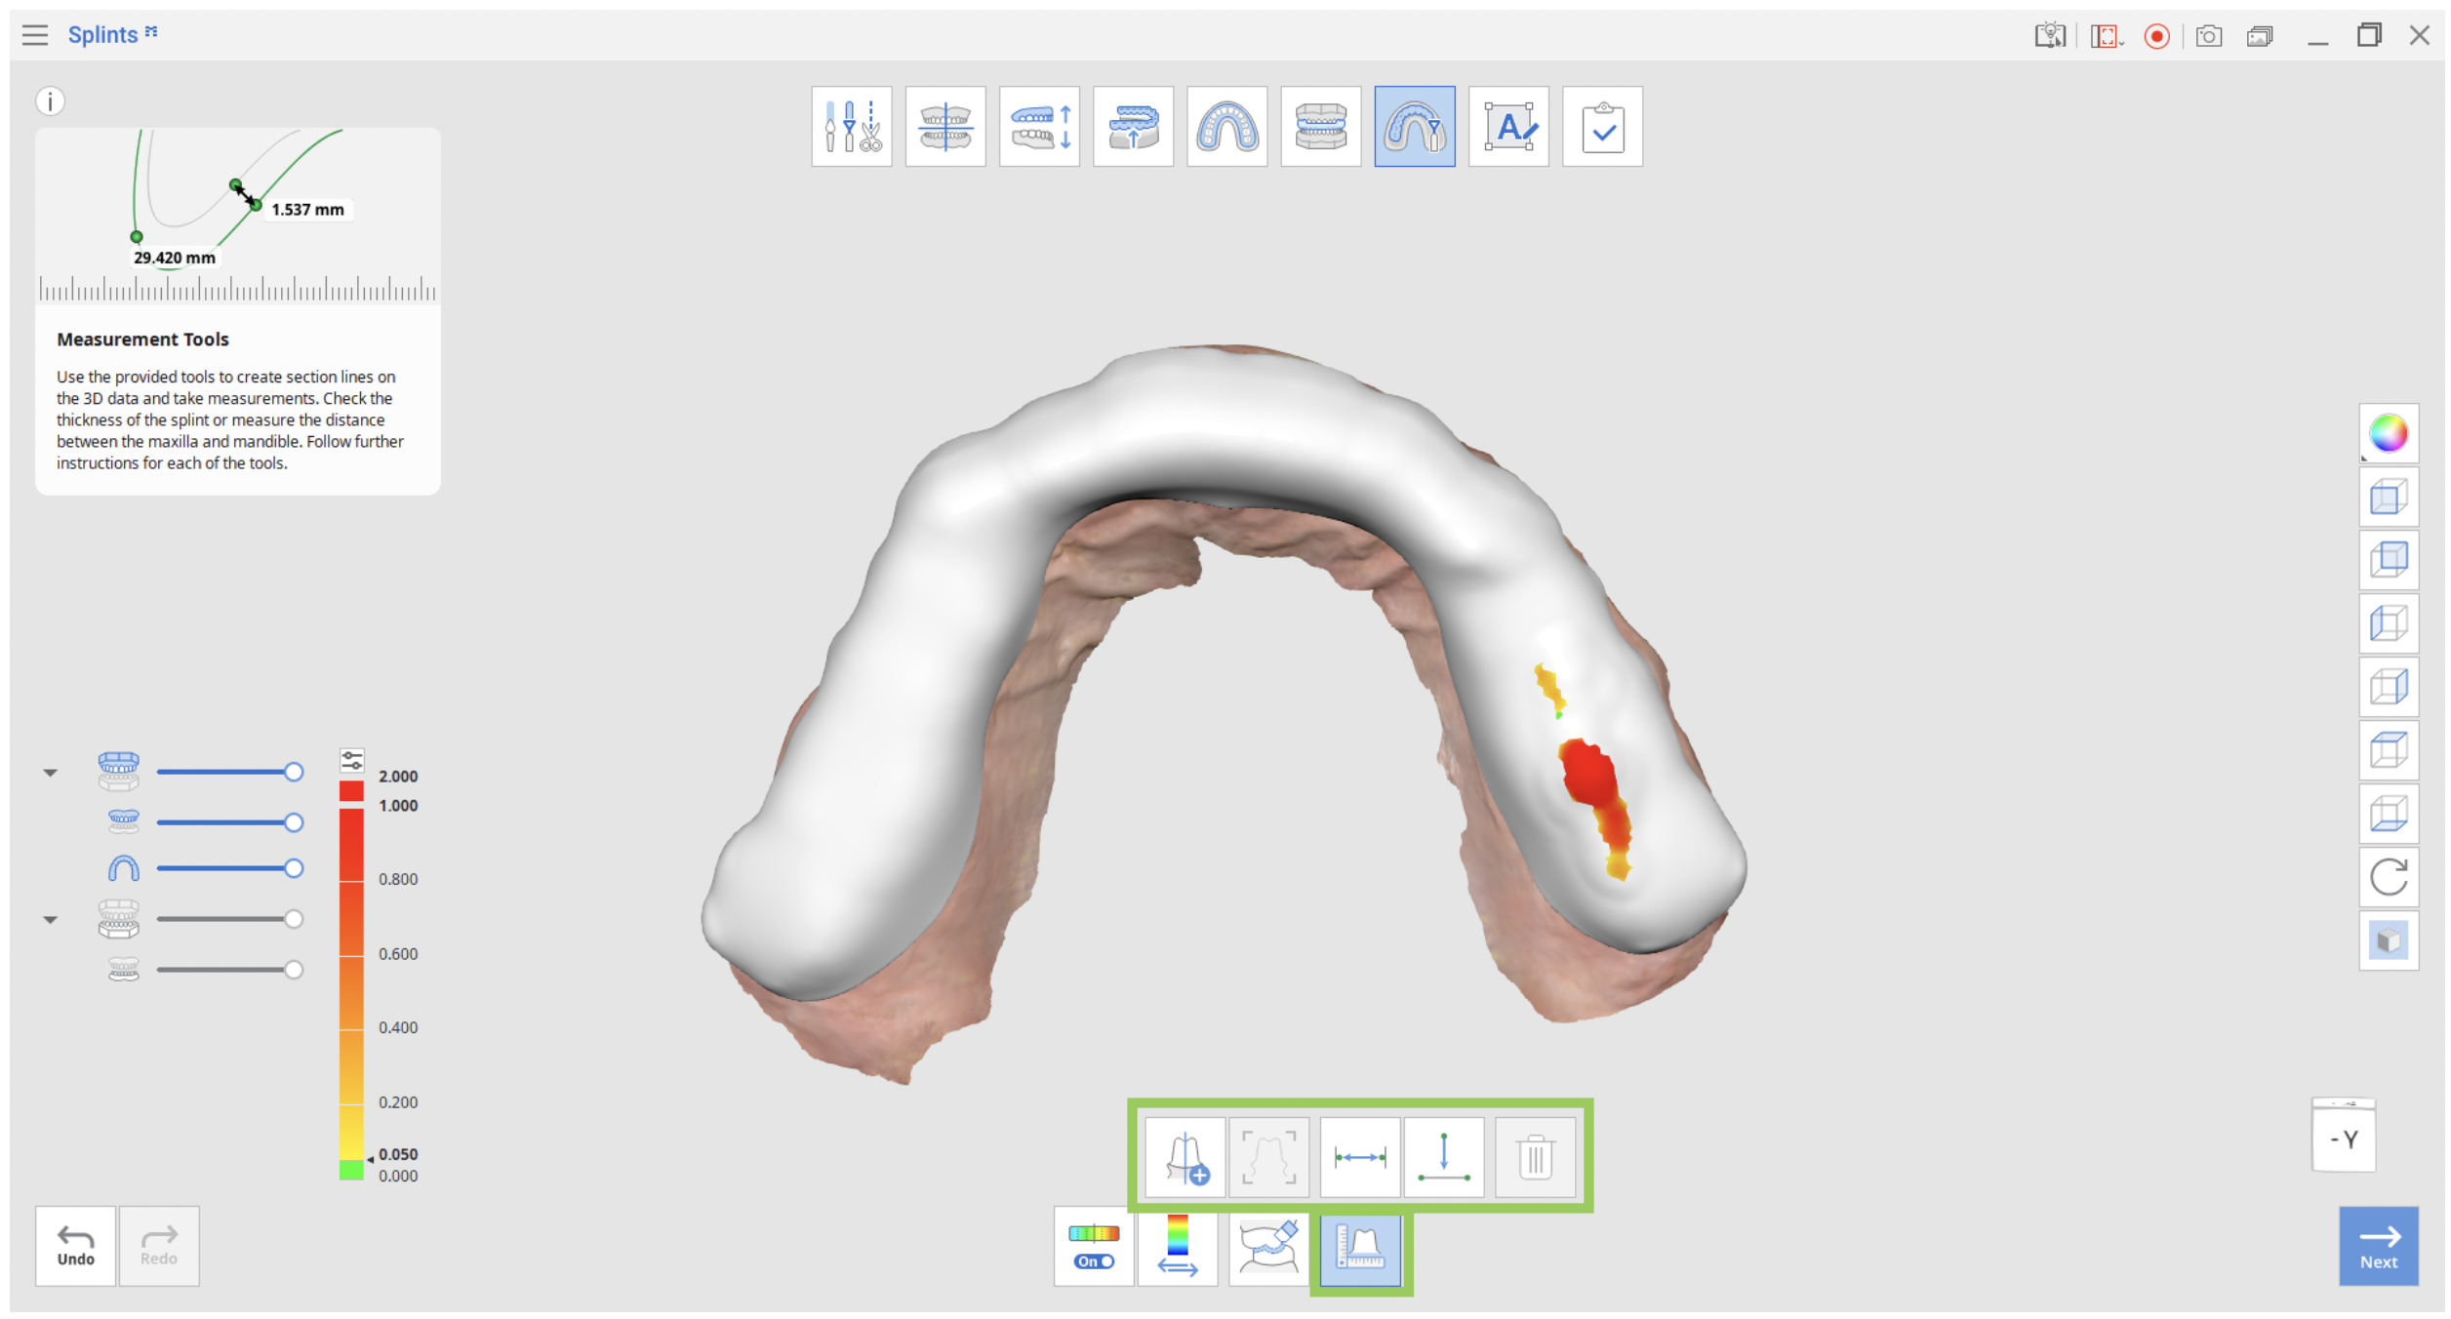Open the splint sculpting step in workflow bar
The image size is (2451, 1319).
point(1415,127)
